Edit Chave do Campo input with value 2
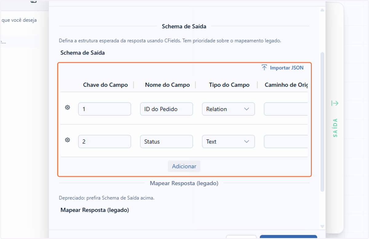 (x=105, y=141)
